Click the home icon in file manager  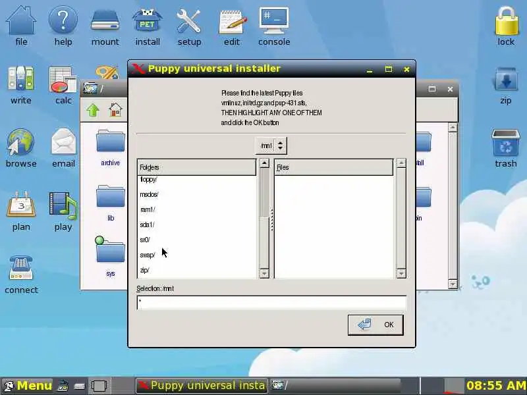[x=115, y=109]
